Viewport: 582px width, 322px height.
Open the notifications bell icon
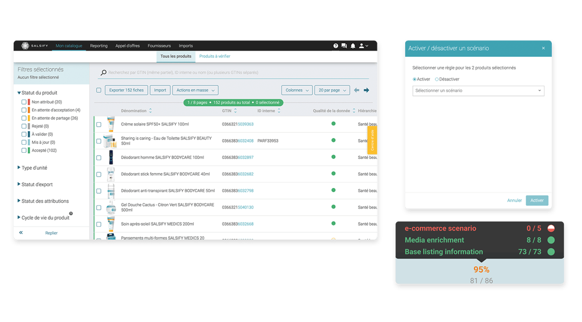click(x=353, y=45)
